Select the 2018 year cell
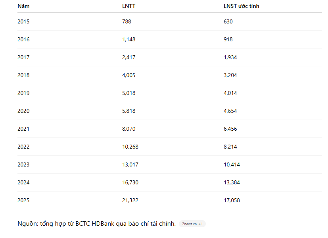 tap(23, 75)
